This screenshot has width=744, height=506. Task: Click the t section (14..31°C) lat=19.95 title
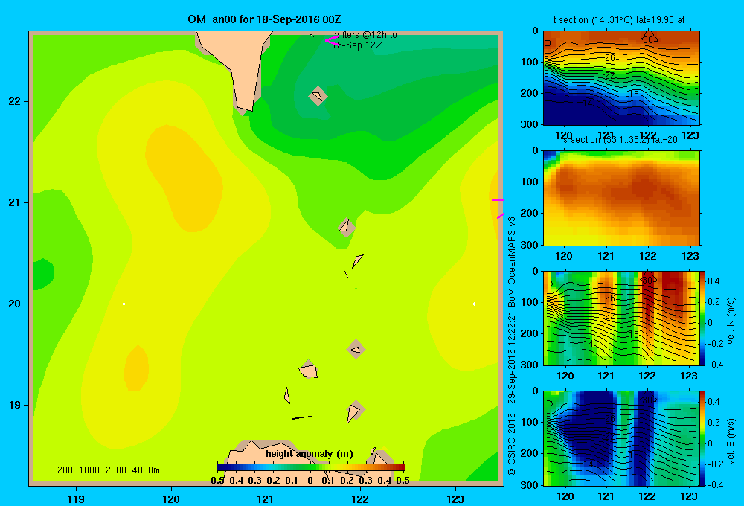tap(619, 20)
